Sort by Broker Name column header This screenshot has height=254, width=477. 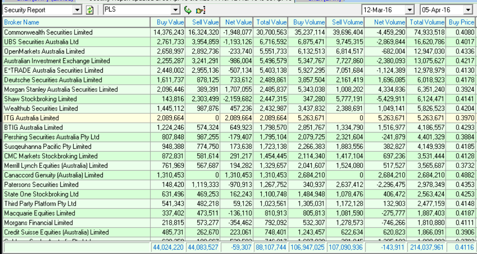tap(76, 22)
